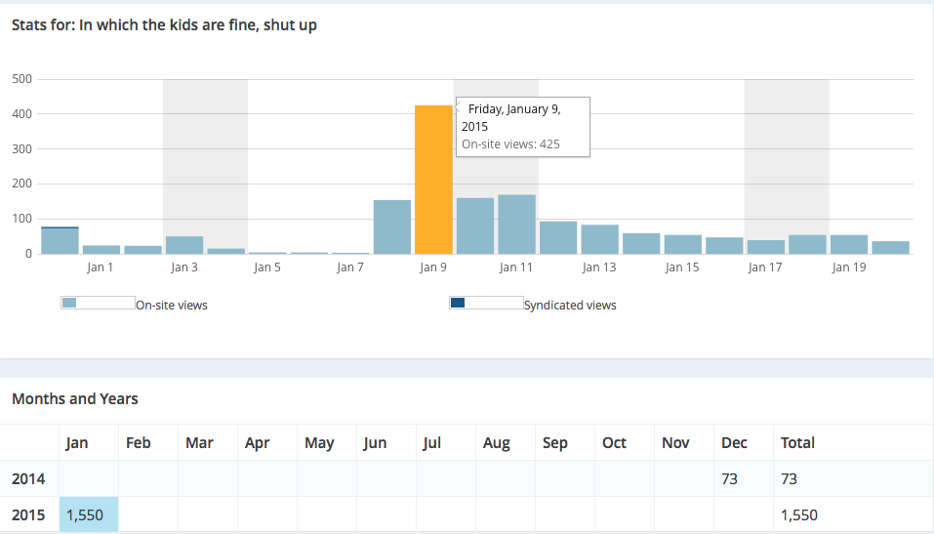Screen dimensions: 934x534
Task: Click the Jan 13 x-axis label
Action: tap(599, 267)
